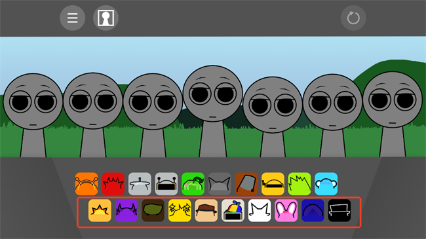
Task: Pick the gray flying saucer hat icon
Action: coord(140,184)
